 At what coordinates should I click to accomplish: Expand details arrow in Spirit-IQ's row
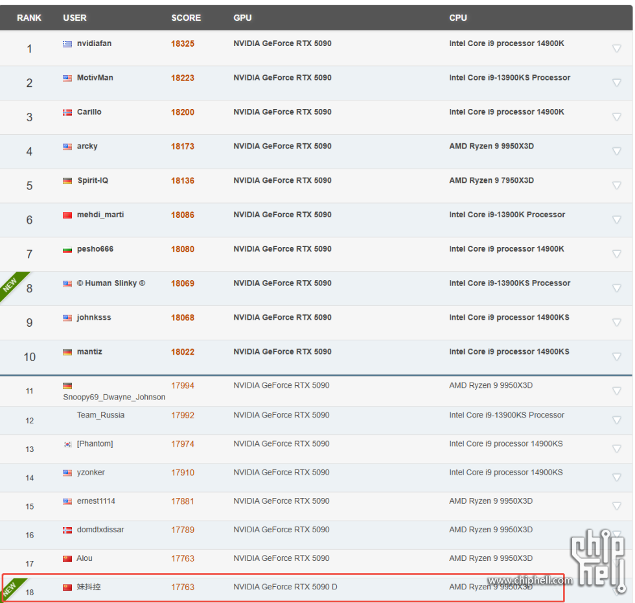[616, 185]
